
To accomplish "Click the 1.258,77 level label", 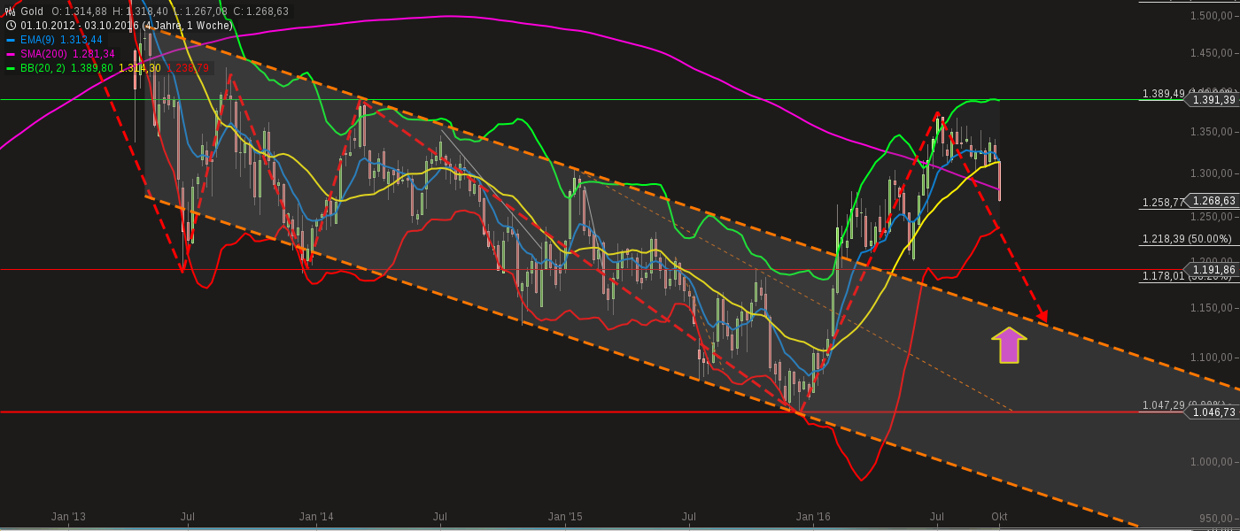I will point(1163,203).
